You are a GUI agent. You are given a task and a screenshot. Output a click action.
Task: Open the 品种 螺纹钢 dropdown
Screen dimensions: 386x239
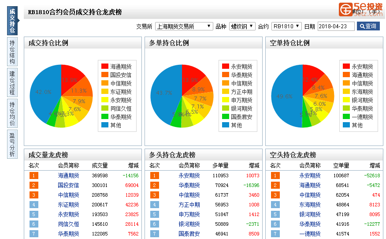(x=242, y=26)
